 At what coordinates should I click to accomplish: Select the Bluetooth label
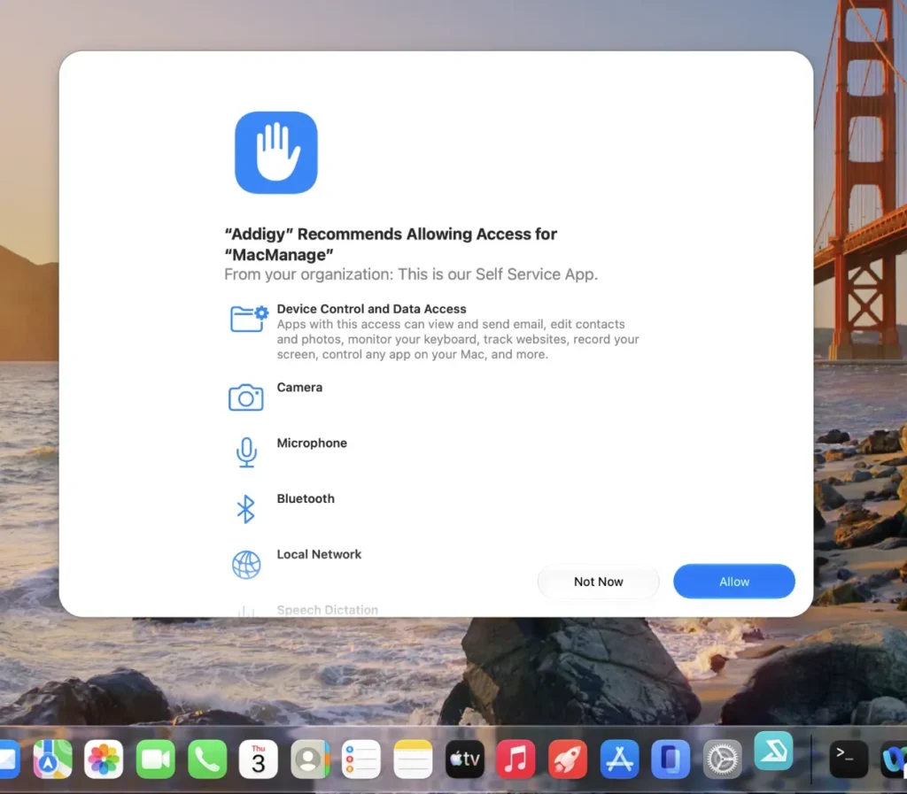click(306, 498)
